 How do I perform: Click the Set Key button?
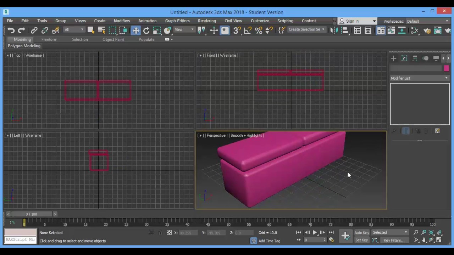[361, 240]
